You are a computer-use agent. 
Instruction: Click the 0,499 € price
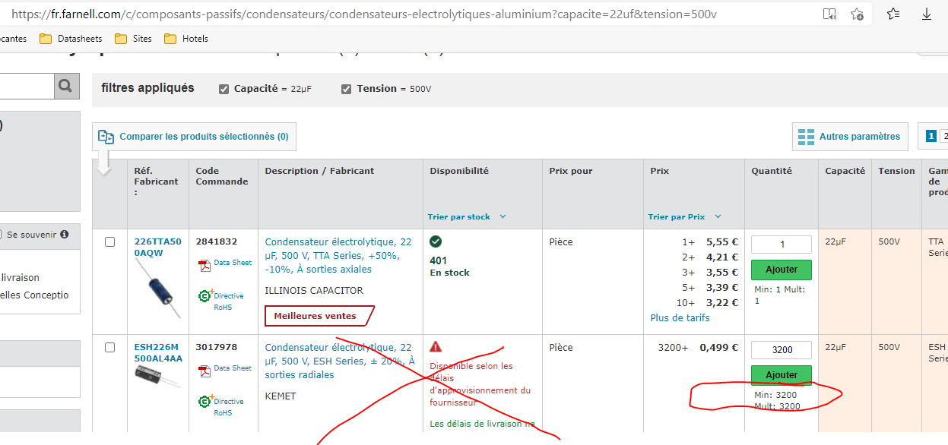(x=719, y=348)
